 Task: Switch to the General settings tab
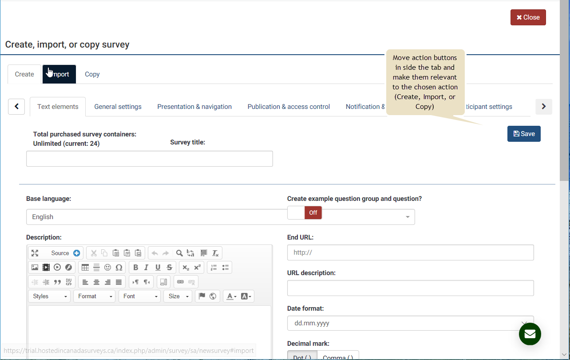click(x=118, y=107)
